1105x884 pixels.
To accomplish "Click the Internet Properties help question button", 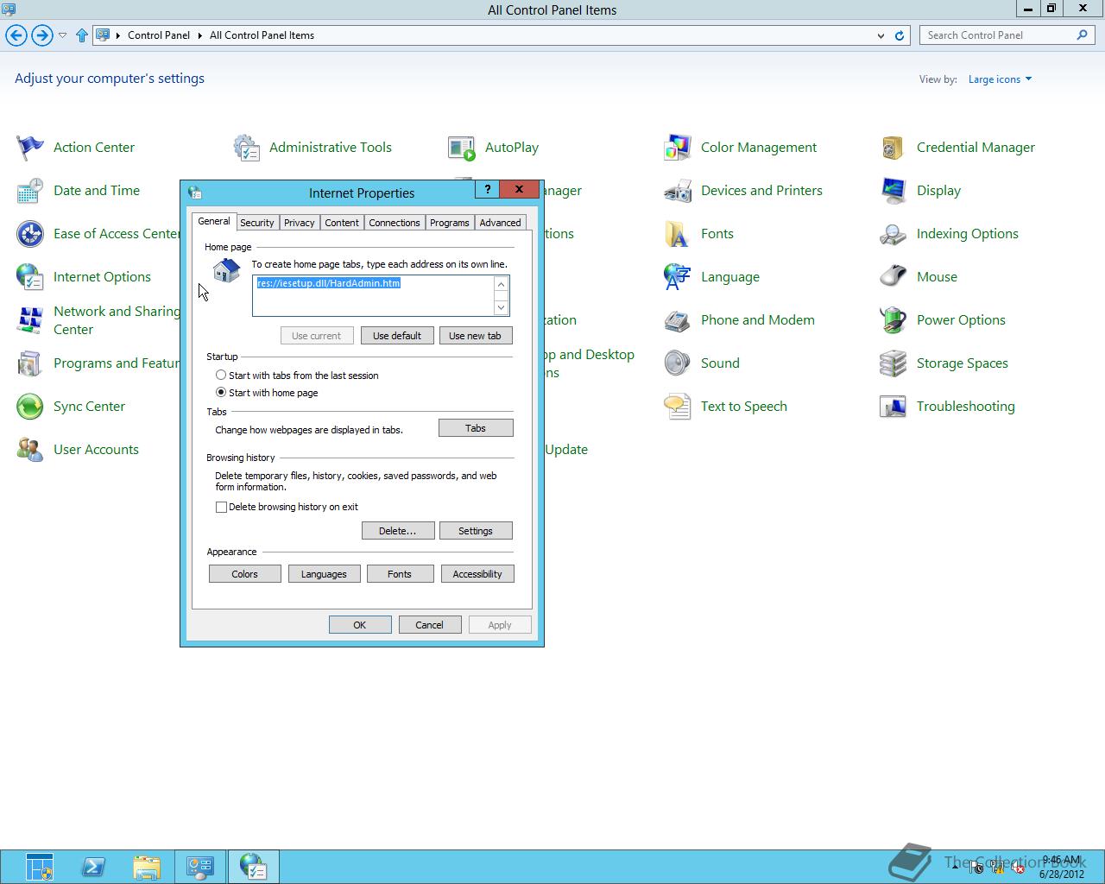I will click(488, 189).
